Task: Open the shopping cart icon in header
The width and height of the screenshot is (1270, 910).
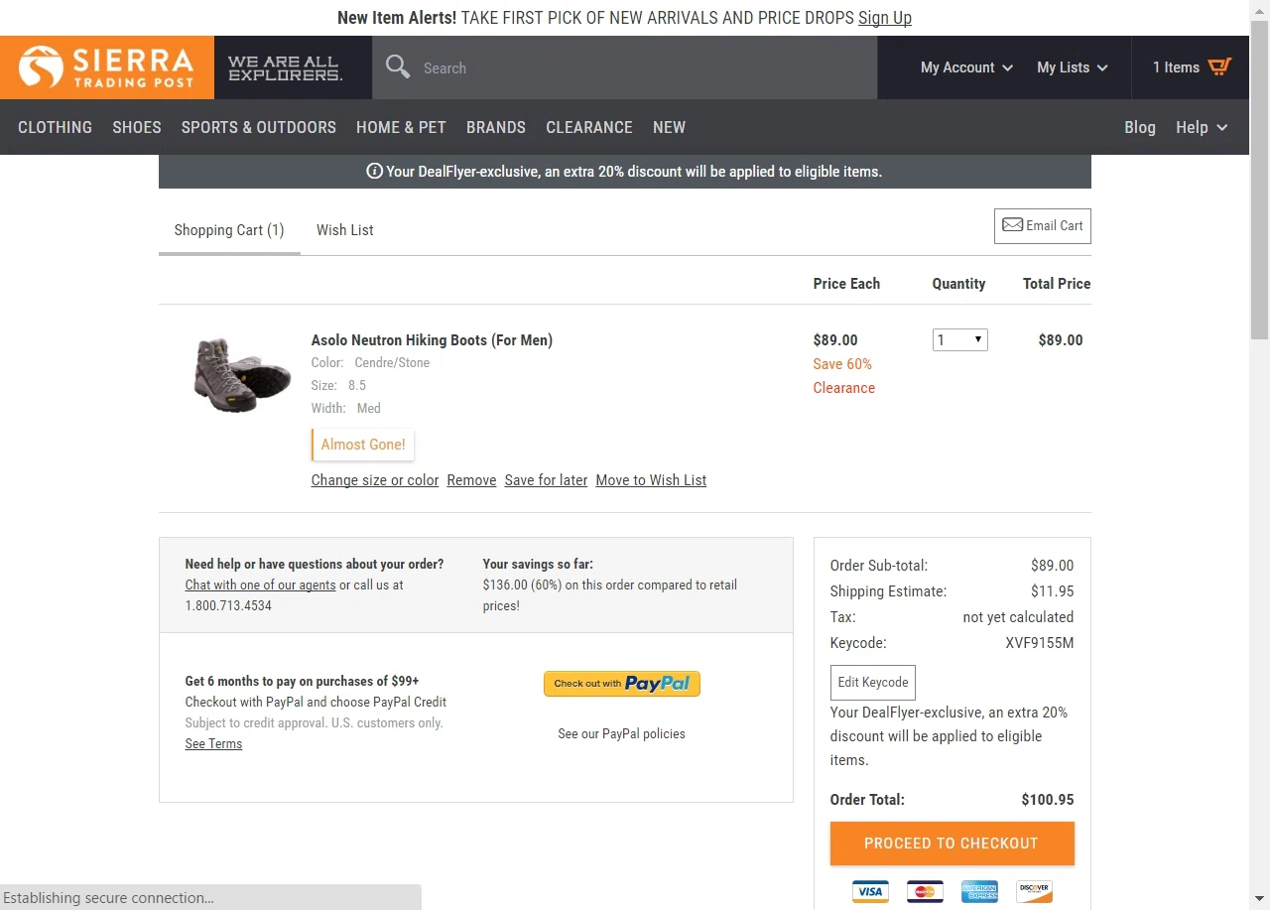Action: (x=1219, y=67)
